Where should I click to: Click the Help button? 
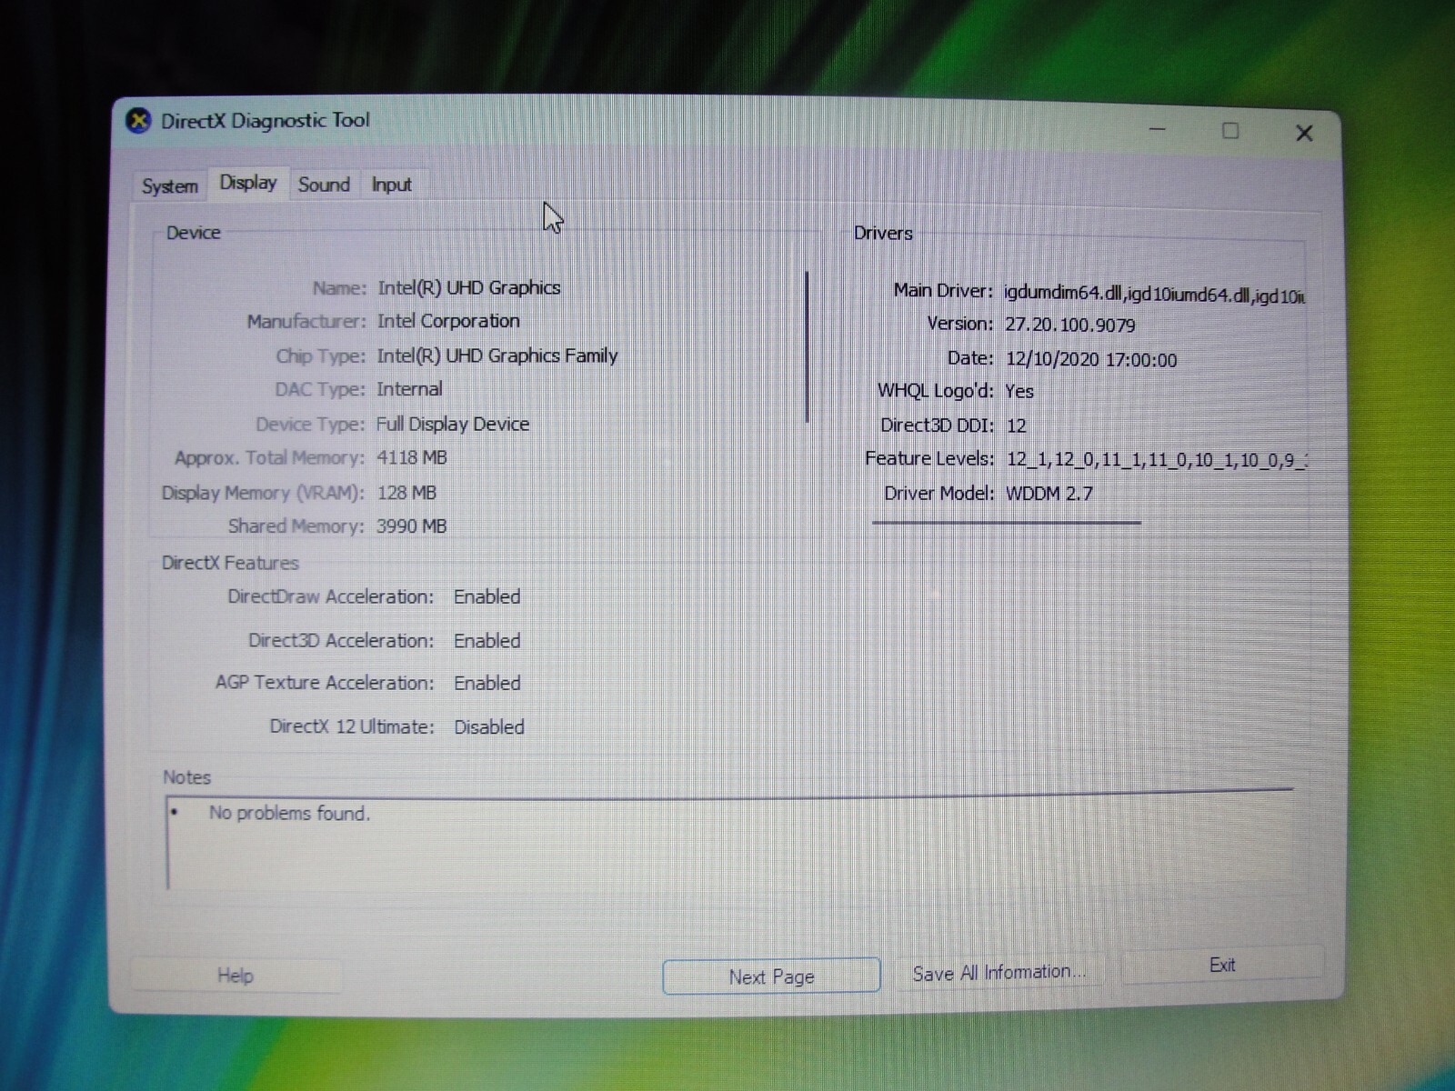point(236,976)
